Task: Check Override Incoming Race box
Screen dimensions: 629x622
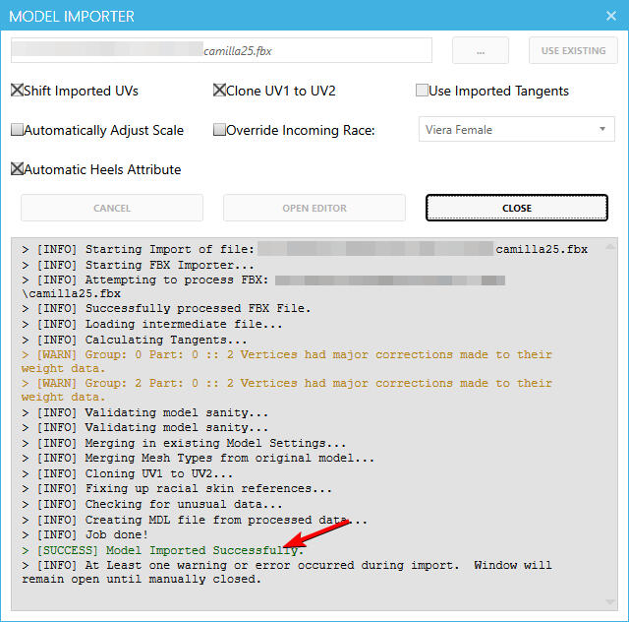Action: tap(219, 130)
